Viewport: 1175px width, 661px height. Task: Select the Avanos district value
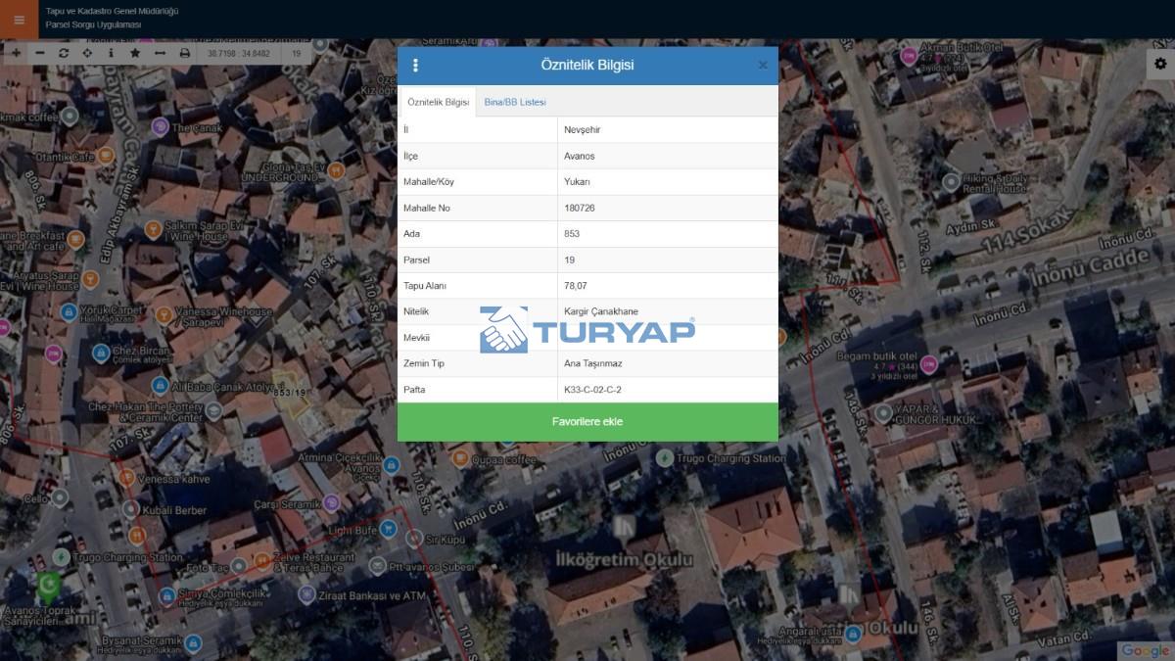point(668,156)
